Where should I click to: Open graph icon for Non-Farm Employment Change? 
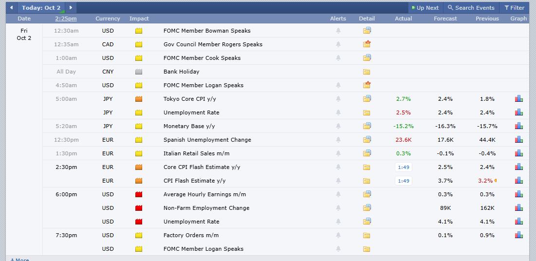(519, 207)
